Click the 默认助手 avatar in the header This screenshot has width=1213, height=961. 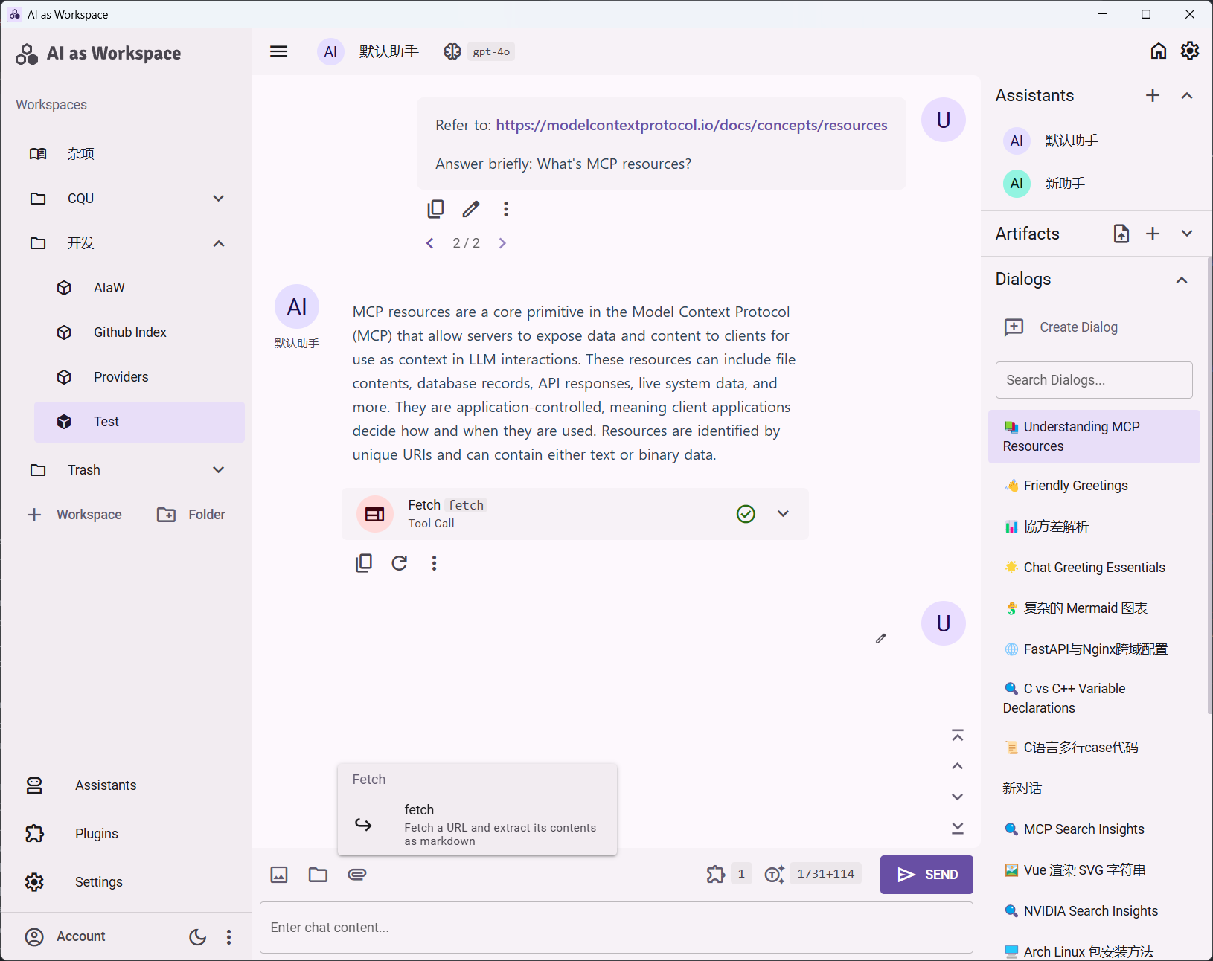[330, 51]
